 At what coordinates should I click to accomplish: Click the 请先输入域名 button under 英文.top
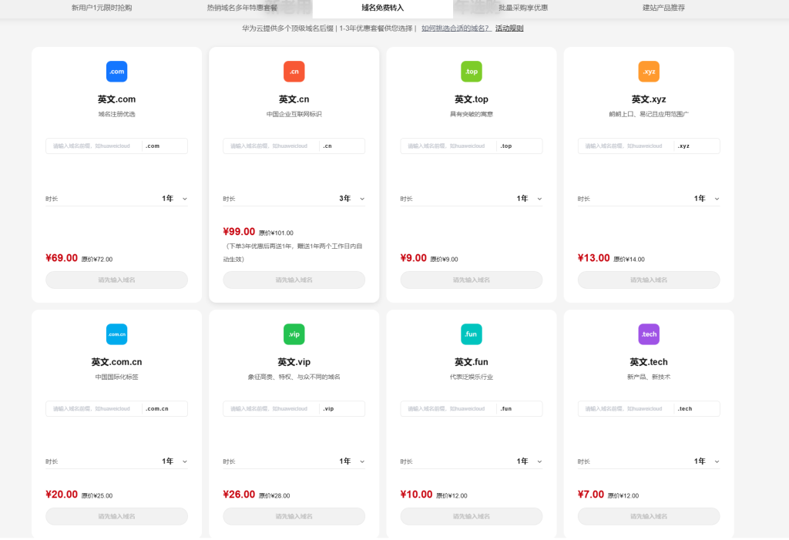tap(472, 280)
